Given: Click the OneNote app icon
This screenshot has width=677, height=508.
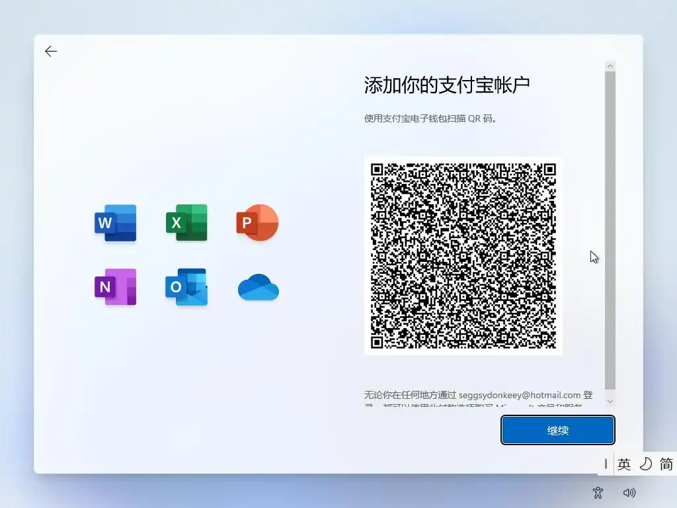Looking at the screenshot, I should tap(115, 287).
